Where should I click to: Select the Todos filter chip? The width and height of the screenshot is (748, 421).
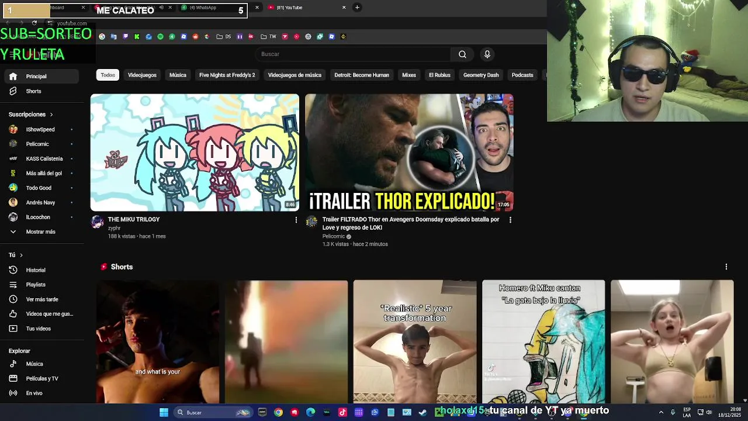[x=108, y=75]
